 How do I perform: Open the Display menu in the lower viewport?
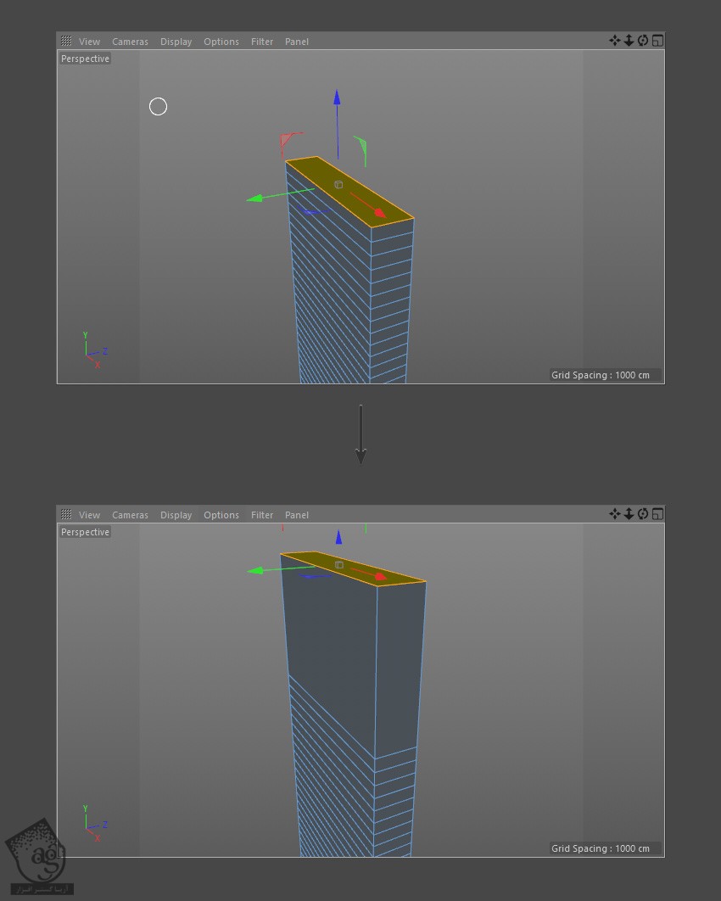point(176,515)
